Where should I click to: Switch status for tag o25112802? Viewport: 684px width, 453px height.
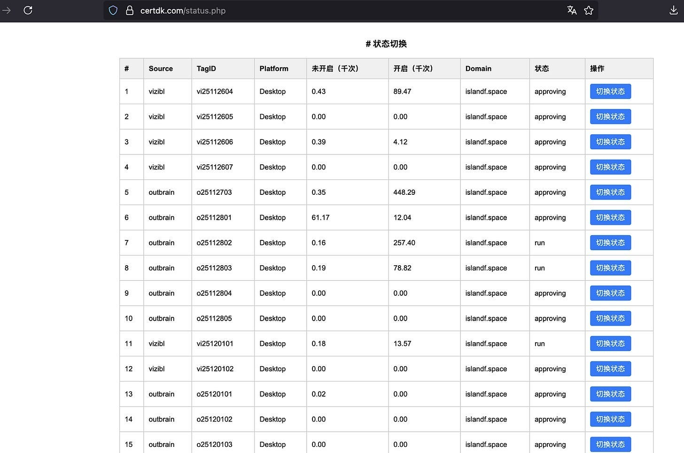tap(610, 243)
